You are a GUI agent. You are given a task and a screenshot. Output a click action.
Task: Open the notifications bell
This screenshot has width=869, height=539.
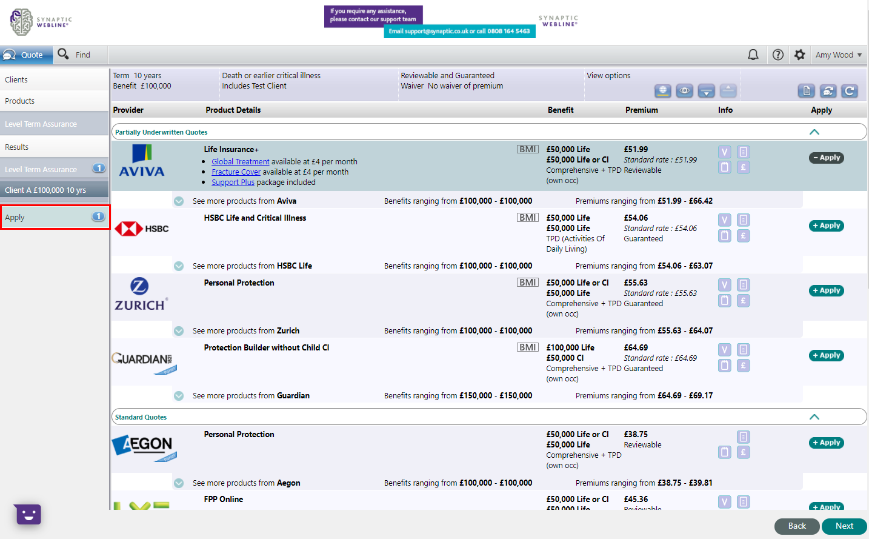coord(753,55)
